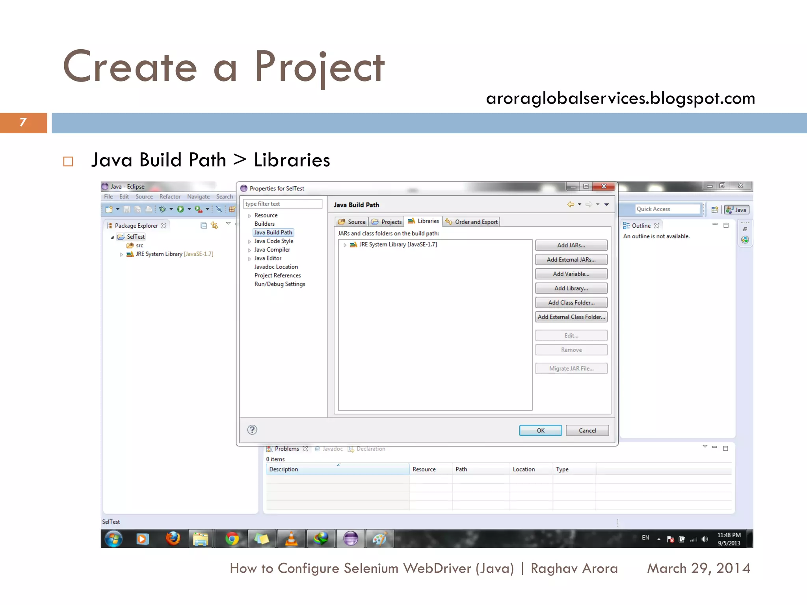This screenshot has width=807, height=605.
Task: Click the Add Library... button
Action: (x=571, y=288)
